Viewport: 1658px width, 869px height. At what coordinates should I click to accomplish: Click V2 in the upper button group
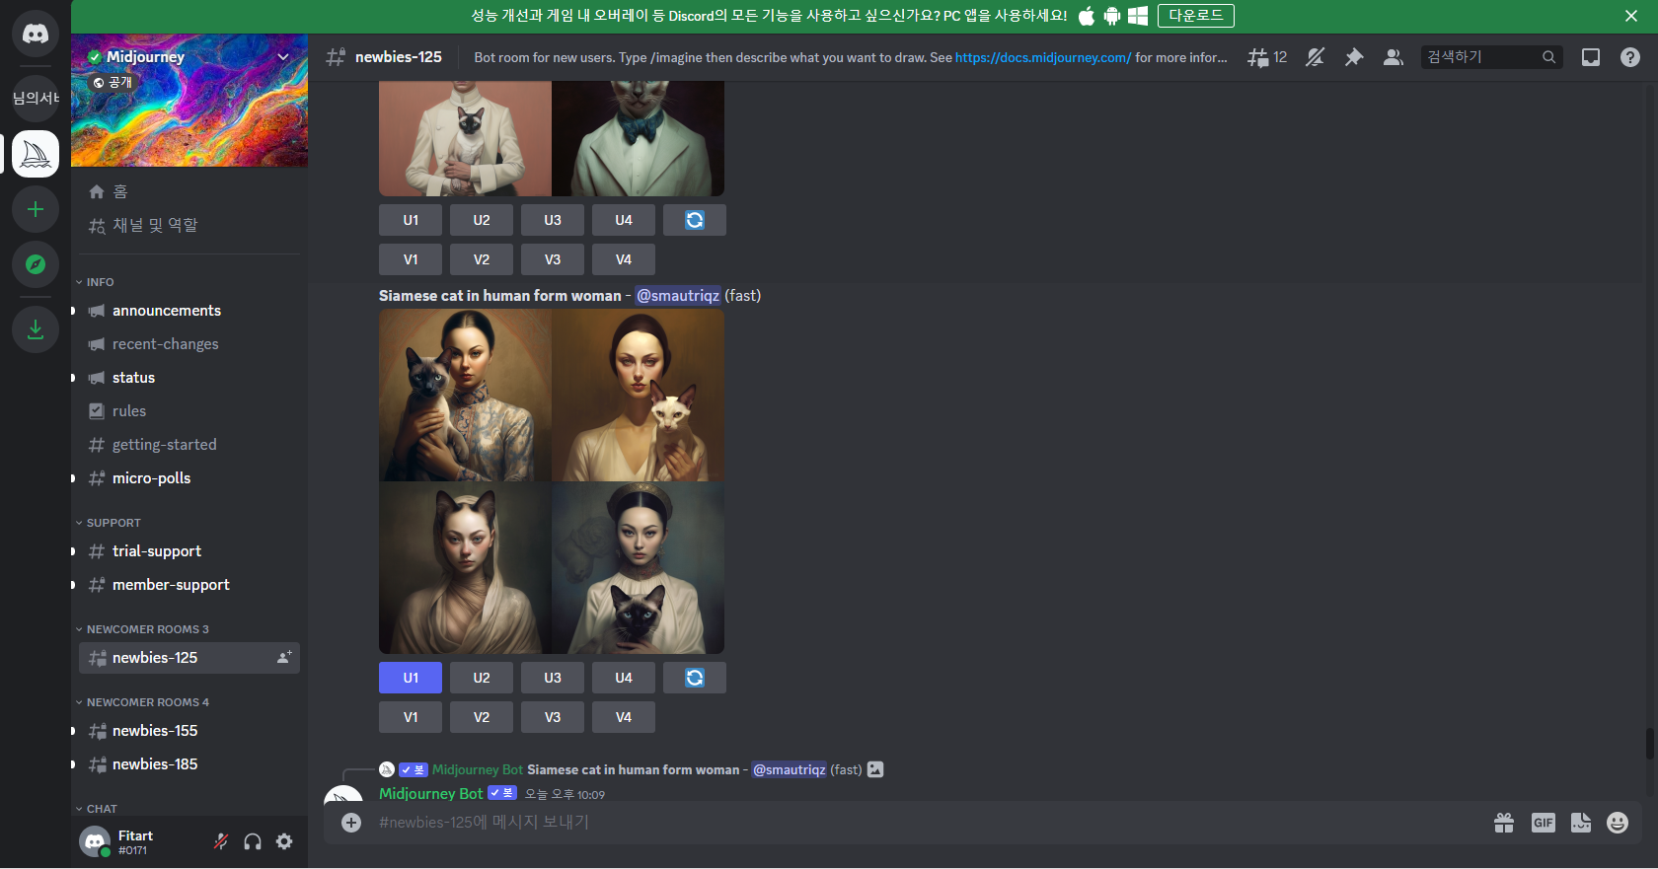coord(482,259)
